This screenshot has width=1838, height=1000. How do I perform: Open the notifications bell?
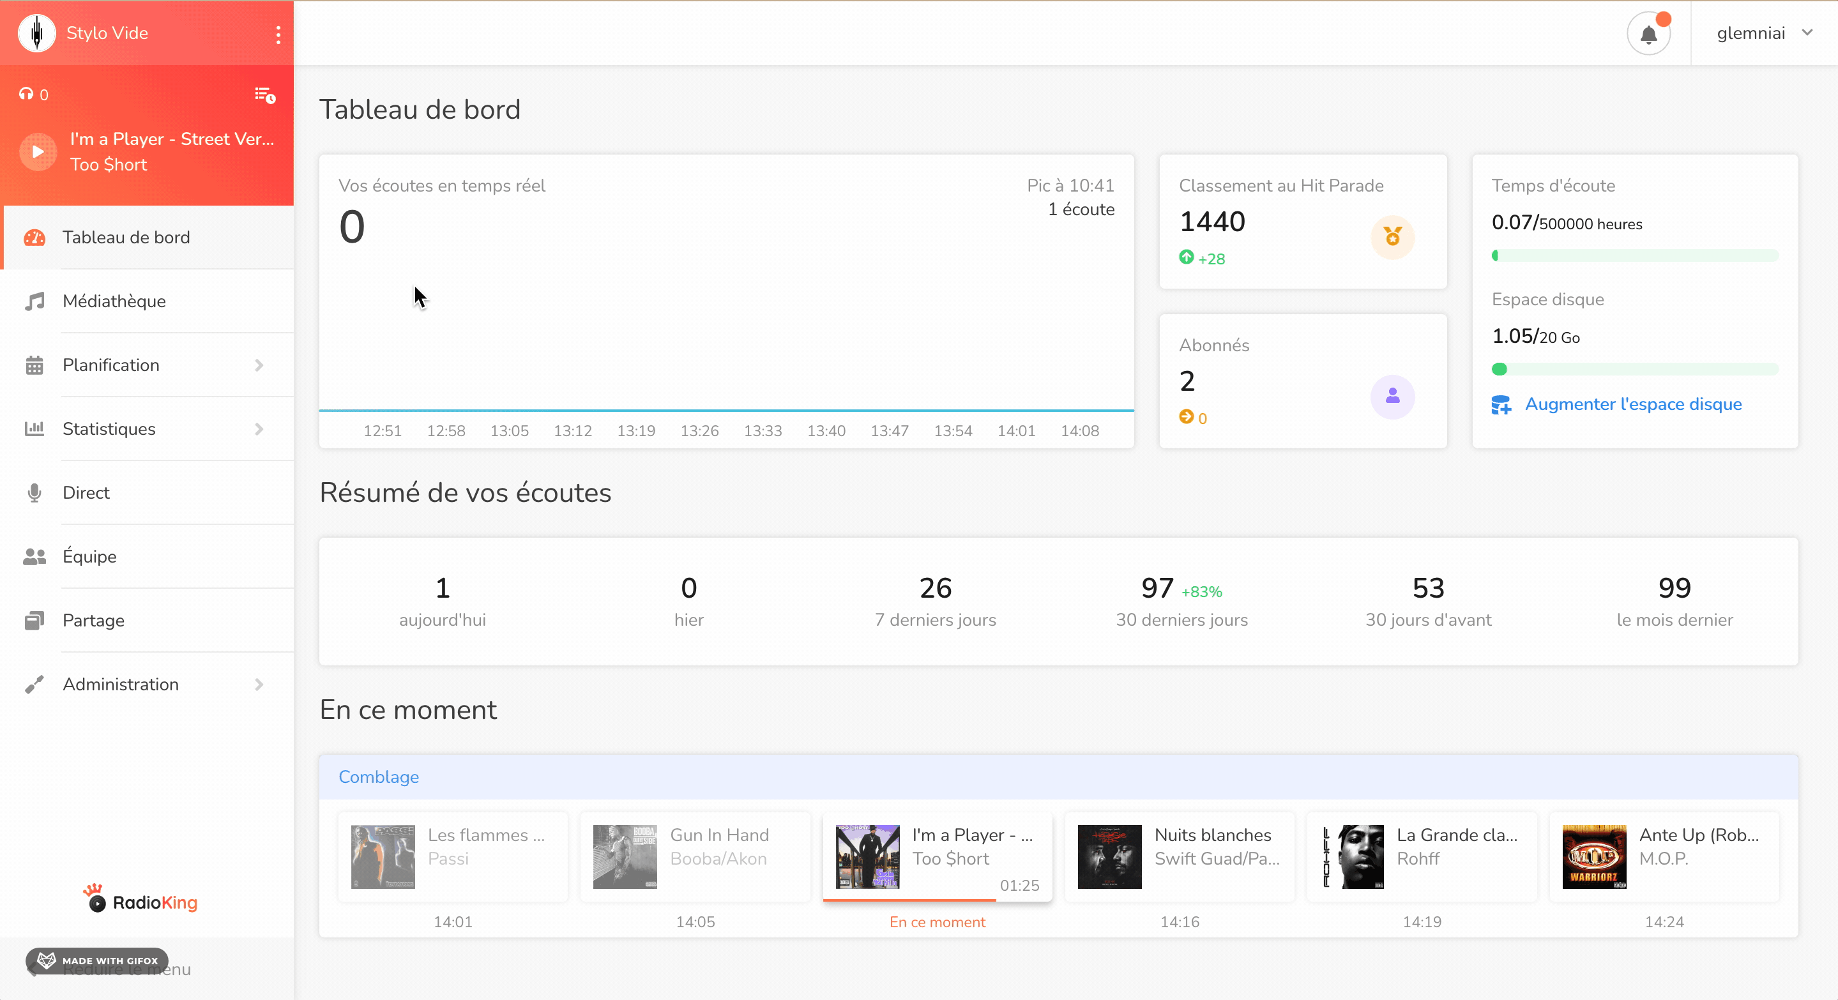[x=1648, y=33]
